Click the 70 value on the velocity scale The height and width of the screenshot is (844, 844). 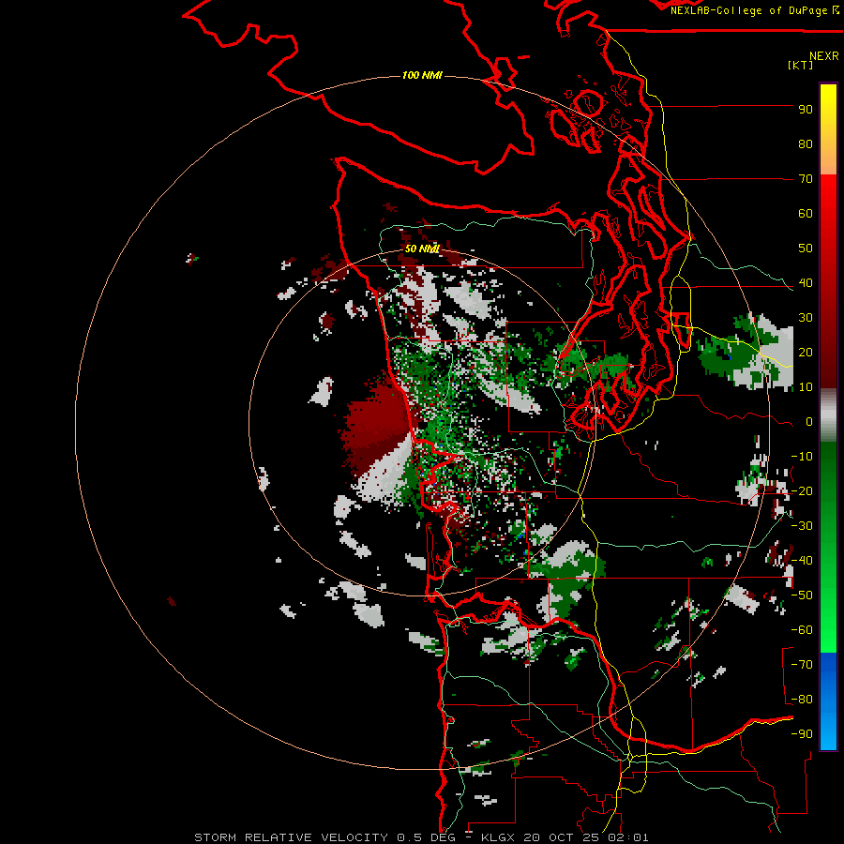coord(806,179)
